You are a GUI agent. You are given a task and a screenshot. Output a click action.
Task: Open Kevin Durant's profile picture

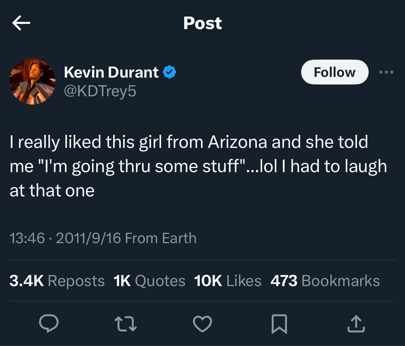click(32, 82)
